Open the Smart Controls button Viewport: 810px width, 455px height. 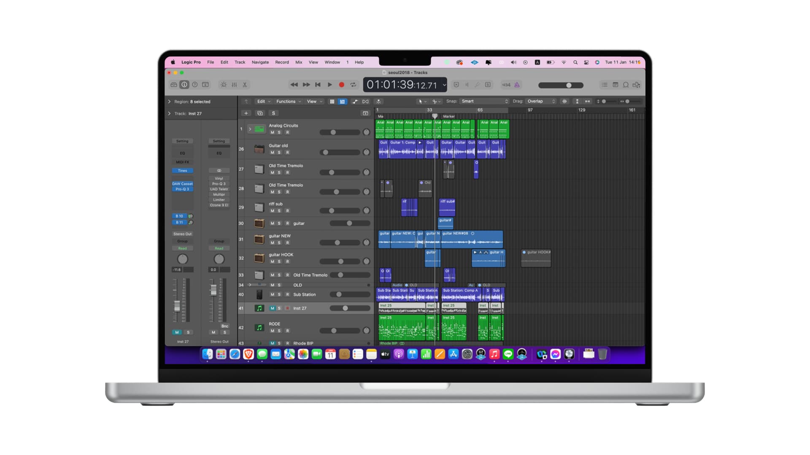[224, 85]
